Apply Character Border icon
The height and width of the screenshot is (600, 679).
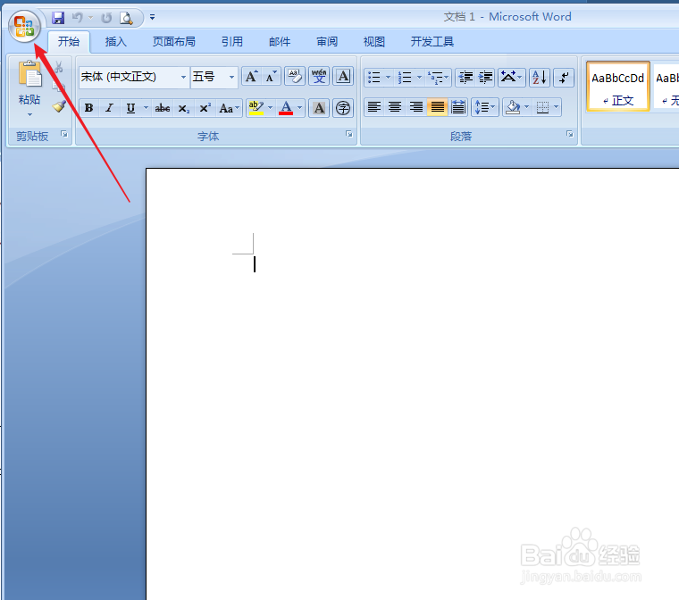click(343, 77)
